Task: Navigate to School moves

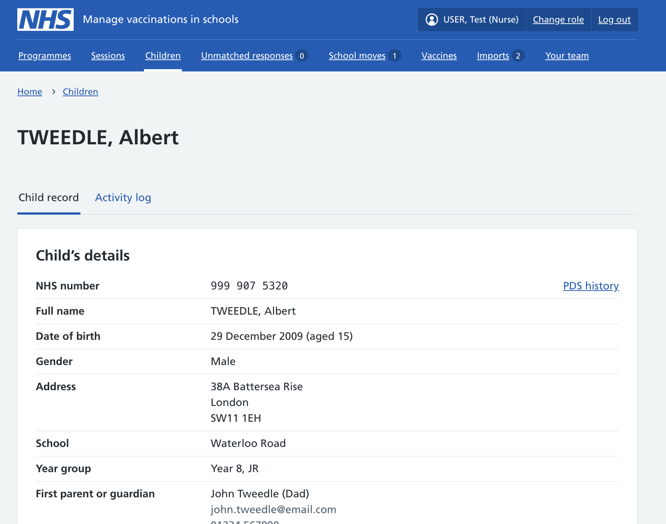Action: pyautogui.click(x=357, y=56)
